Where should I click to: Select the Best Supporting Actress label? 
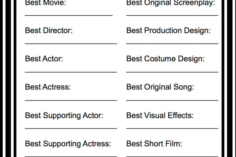(x=68, y=144)
